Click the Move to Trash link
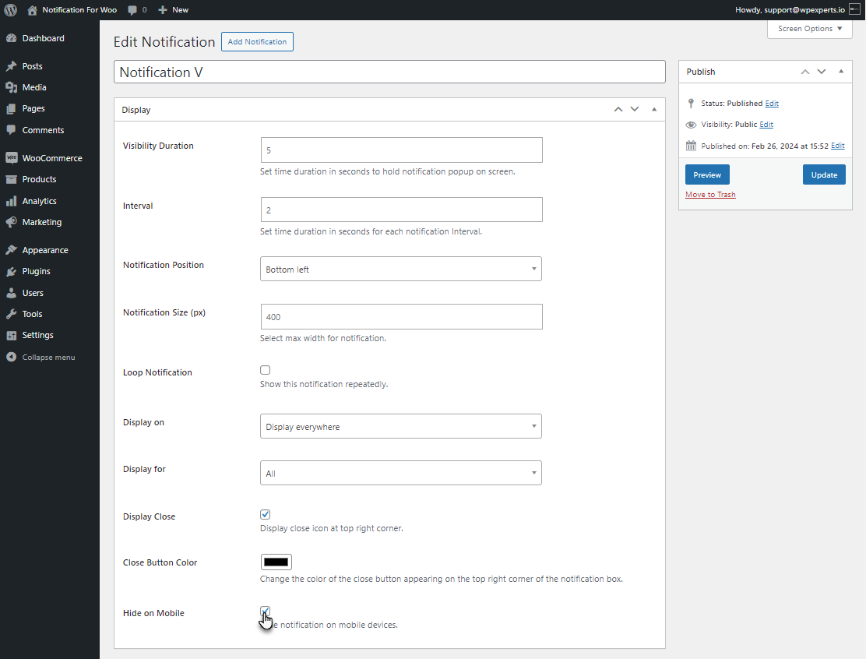 tap(710, 195)
